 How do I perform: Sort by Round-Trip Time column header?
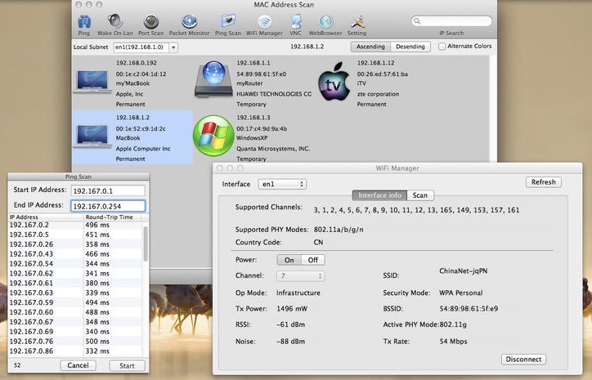(113, 217)
